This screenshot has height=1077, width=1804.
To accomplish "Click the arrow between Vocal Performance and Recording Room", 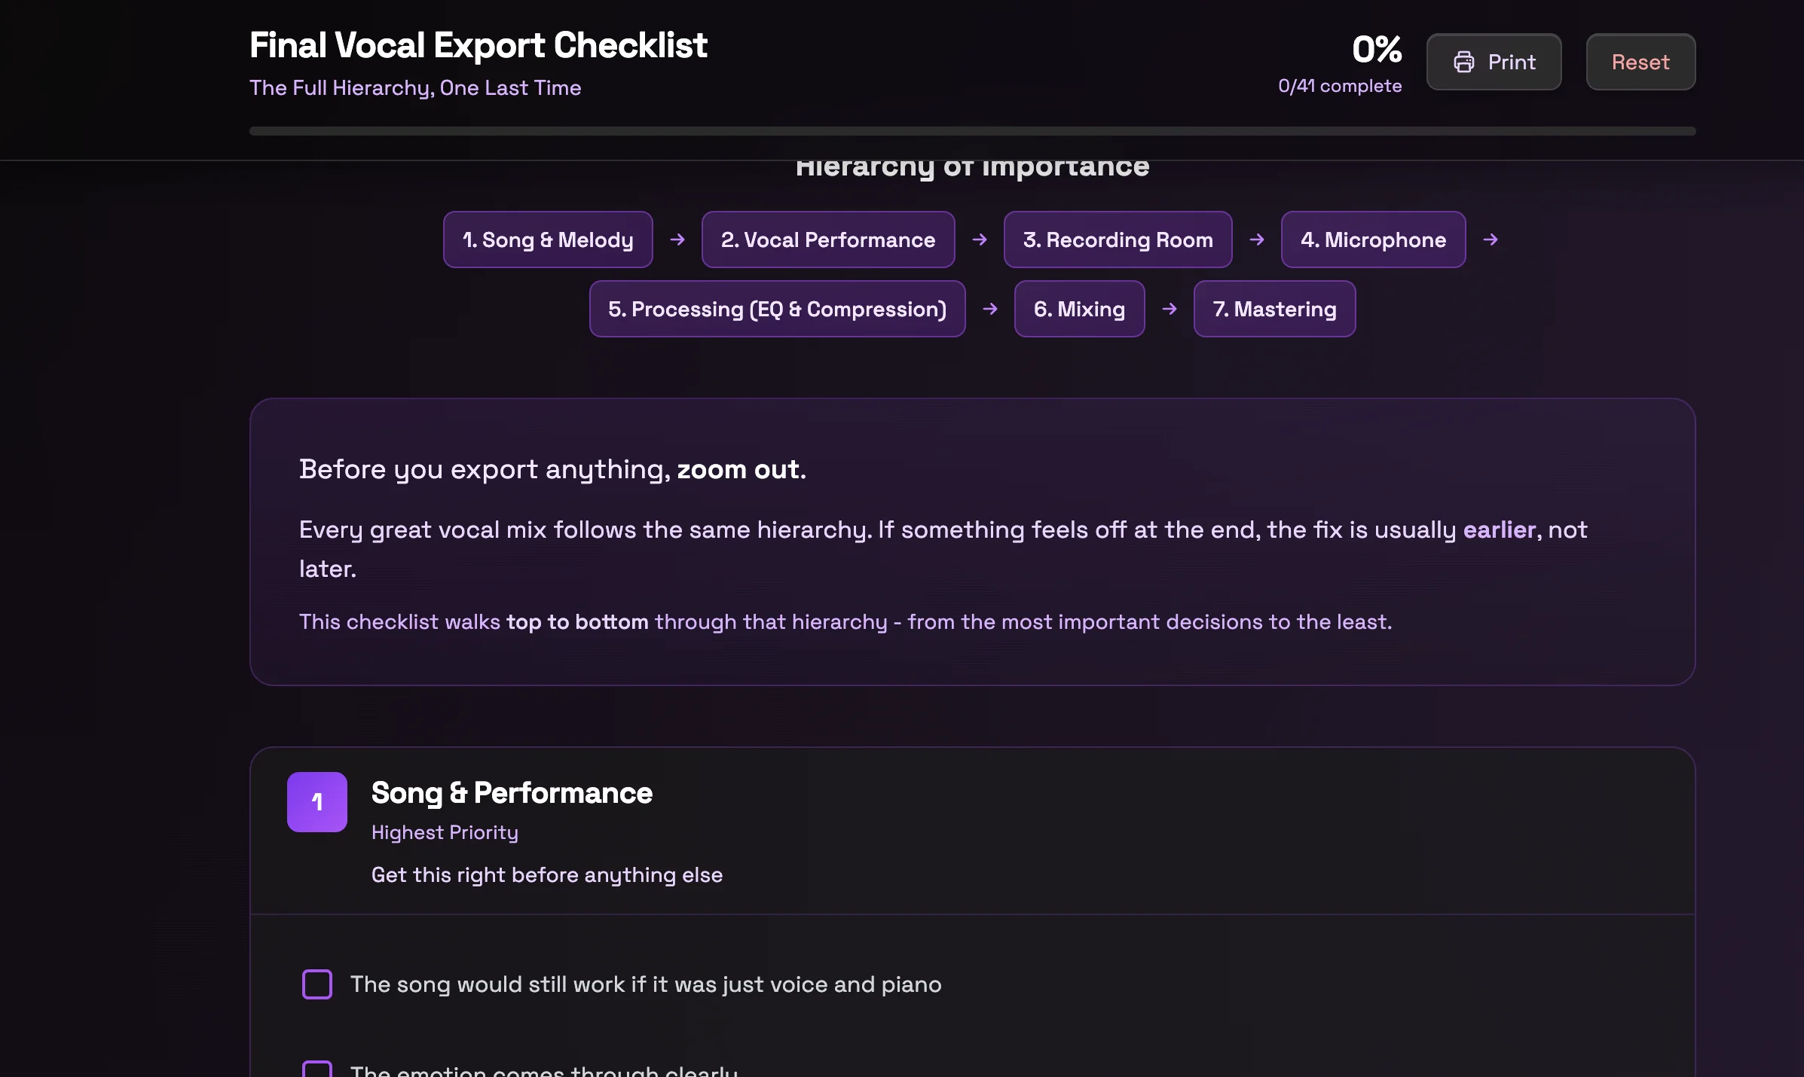I will click(980, 240).
